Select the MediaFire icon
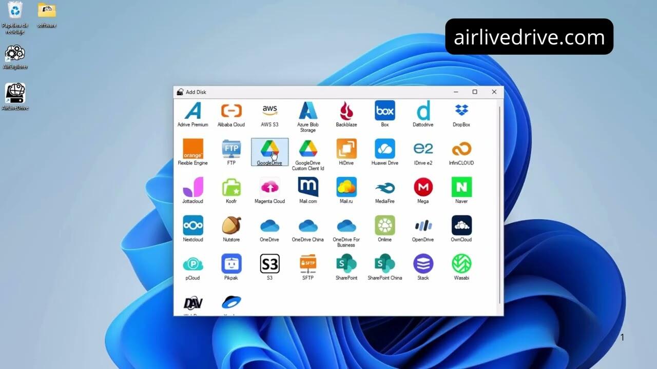This screenshot has height=369, width=657. point(384,188)
